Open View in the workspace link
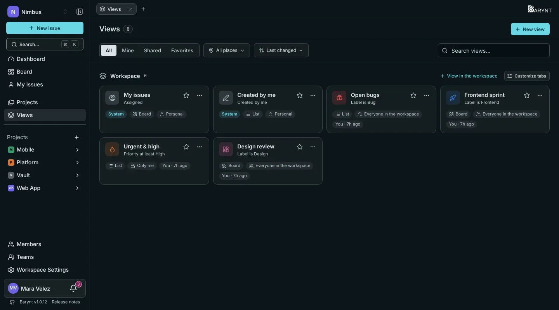Viewport: 559px width, 310px height. pyautogui.click(x=469, y=76)
